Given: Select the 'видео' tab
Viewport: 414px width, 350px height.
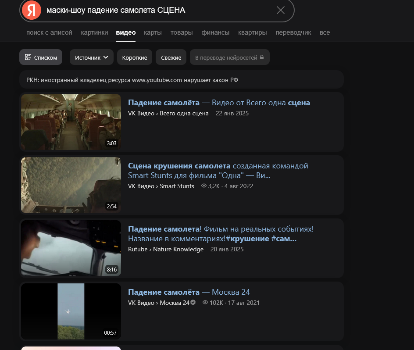Looking at the screenshot, I should [x=126, y=32].
